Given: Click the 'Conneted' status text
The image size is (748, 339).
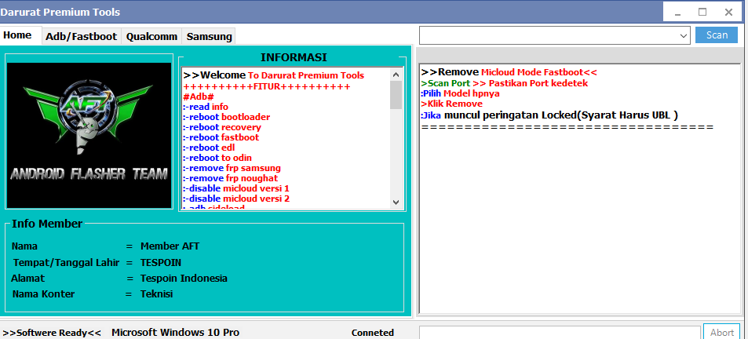Looking at the screenshot, I should pyautogui.click(x=373, y=333).
